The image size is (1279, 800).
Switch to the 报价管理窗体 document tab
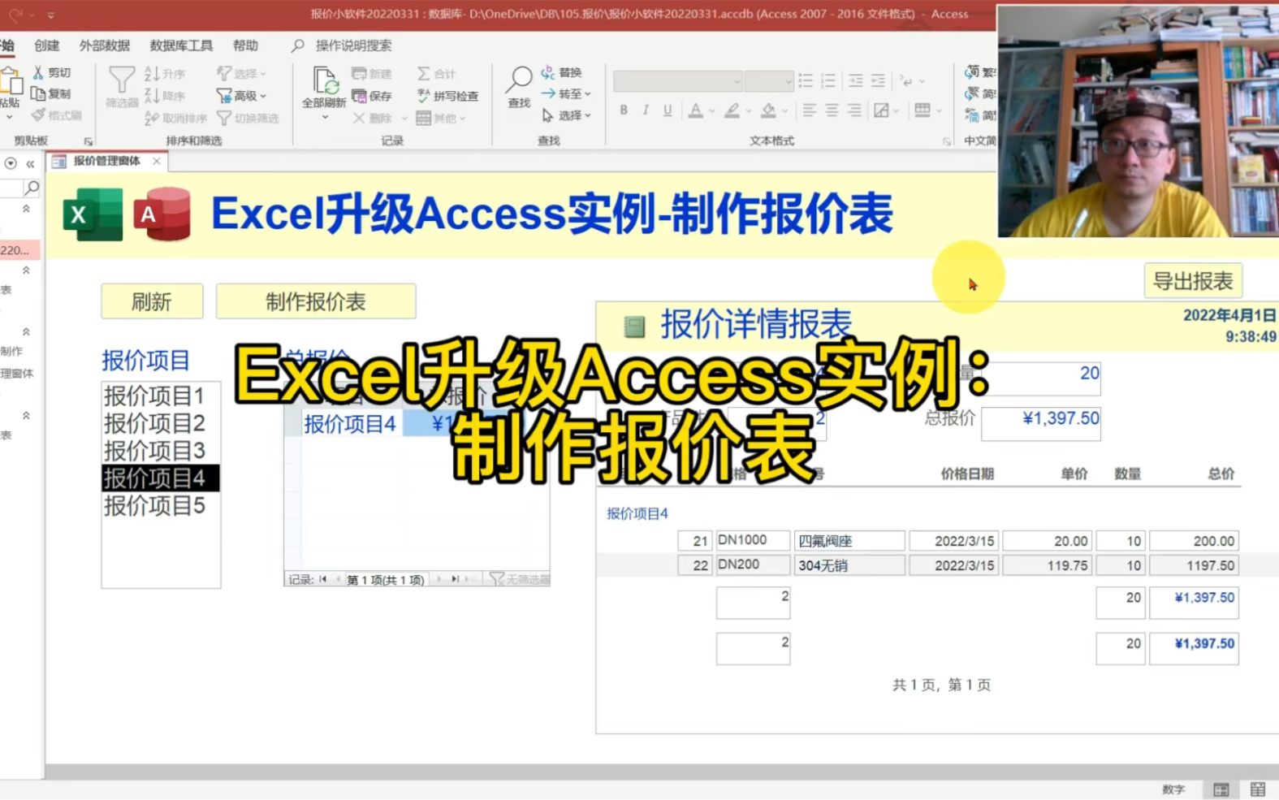pos(106,161)
